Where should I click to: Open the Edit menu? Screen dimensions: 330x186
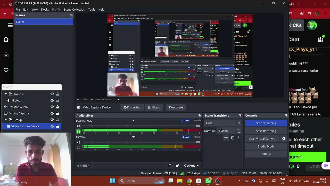tap(26, 10)
